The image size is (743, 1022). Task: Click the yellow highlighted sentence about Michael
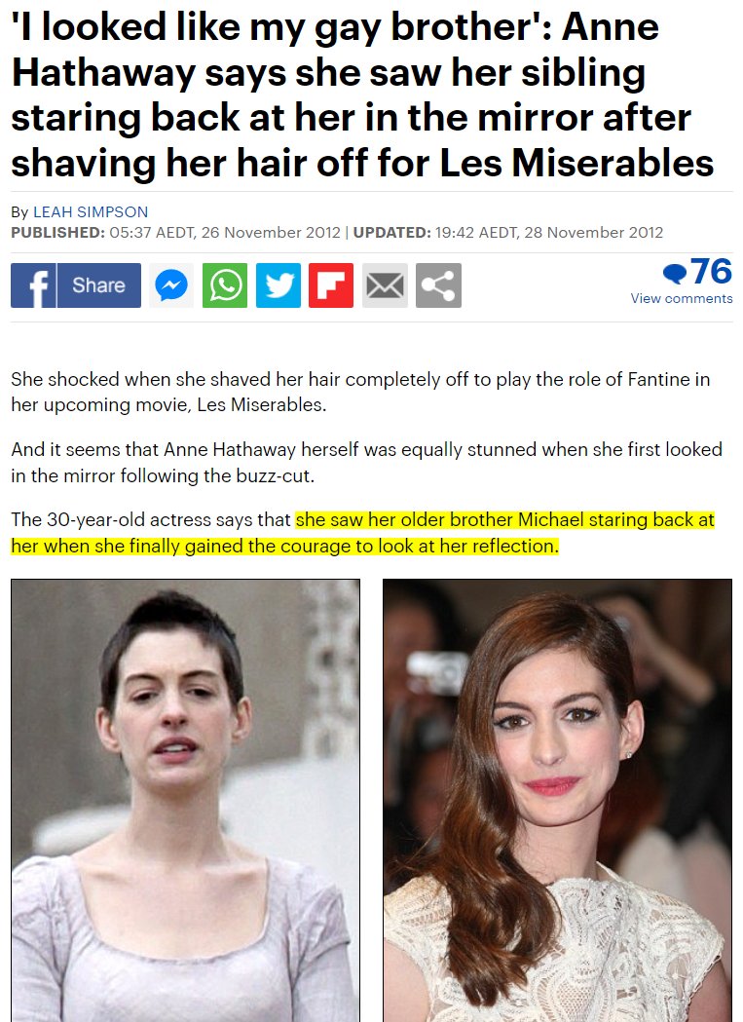pyautogui.click(x=362, y=533)
